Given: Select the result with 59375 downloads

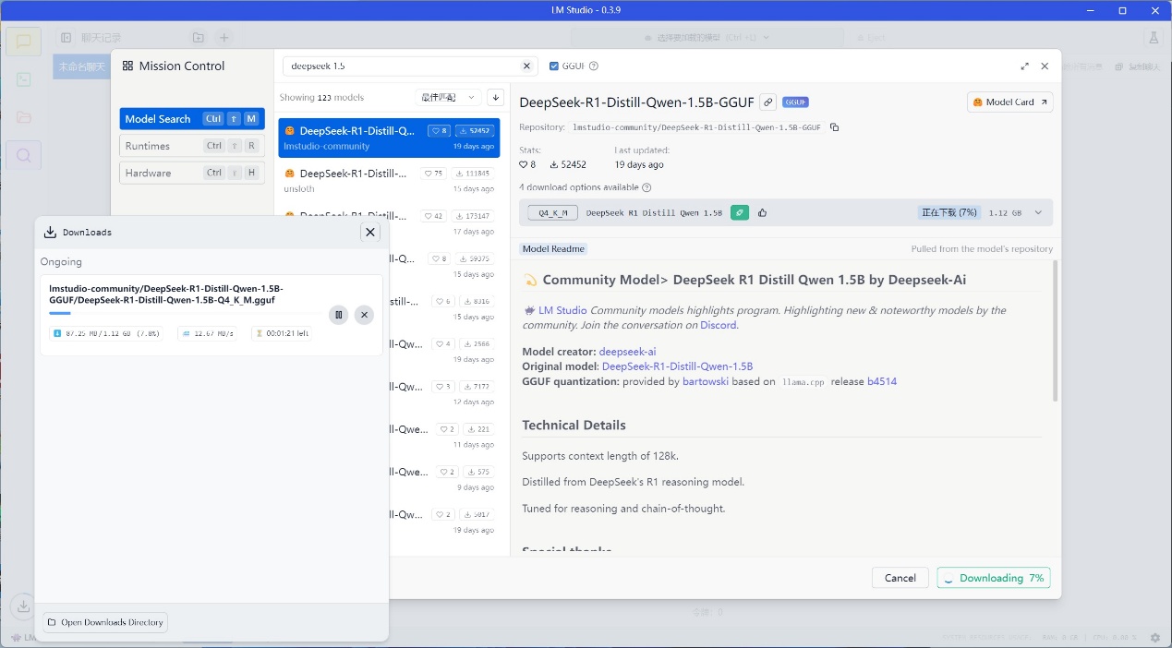Looking at the screenshot, I should click(x=389, y=265).
